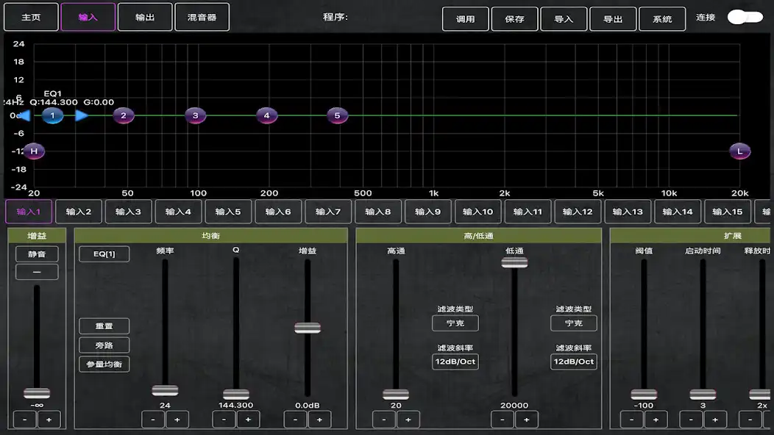Increase 阀值 threshold with plus button
The width and height of the screenshot is (774, 435).
coord(656,420)
